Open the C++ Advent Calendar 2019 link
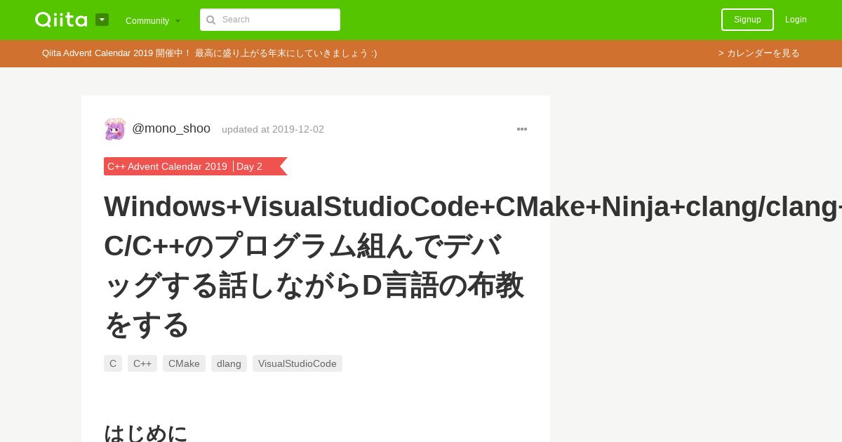 167,166
